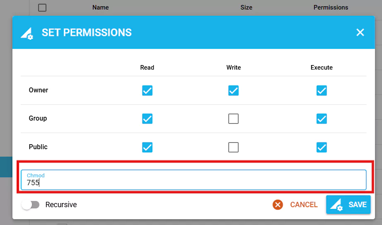Click the permissions icon in dialog header
This screenshot has height=225, width=382.
coord(27,34)
